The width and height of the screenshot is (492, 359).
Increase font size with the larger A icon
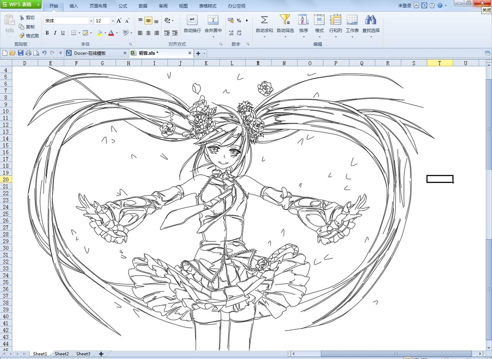(119, 20)
